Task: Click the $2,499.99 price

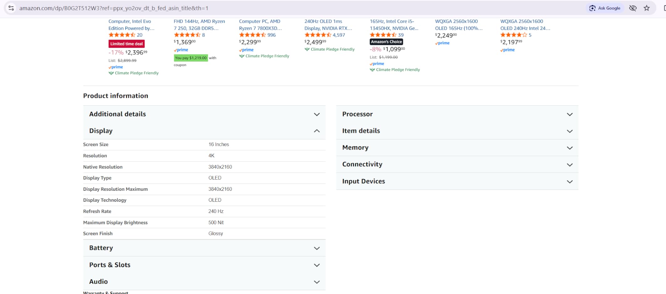Action: 315,42
